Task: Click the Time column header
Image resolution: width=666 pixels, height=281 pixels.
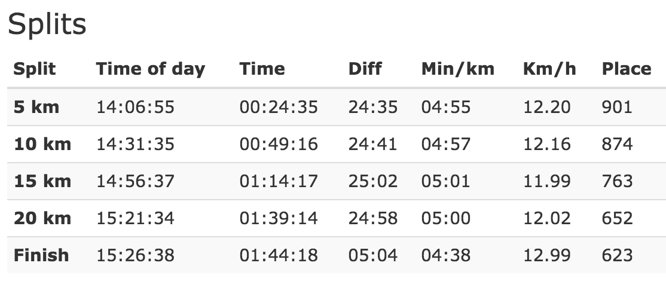Action: tap(262, 69)
